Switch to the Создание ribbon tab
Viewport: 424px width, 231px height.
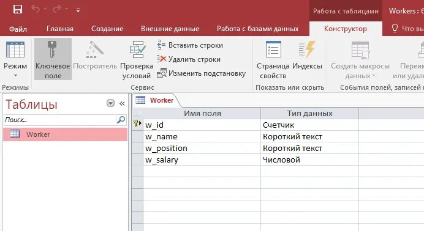point(107,29)
